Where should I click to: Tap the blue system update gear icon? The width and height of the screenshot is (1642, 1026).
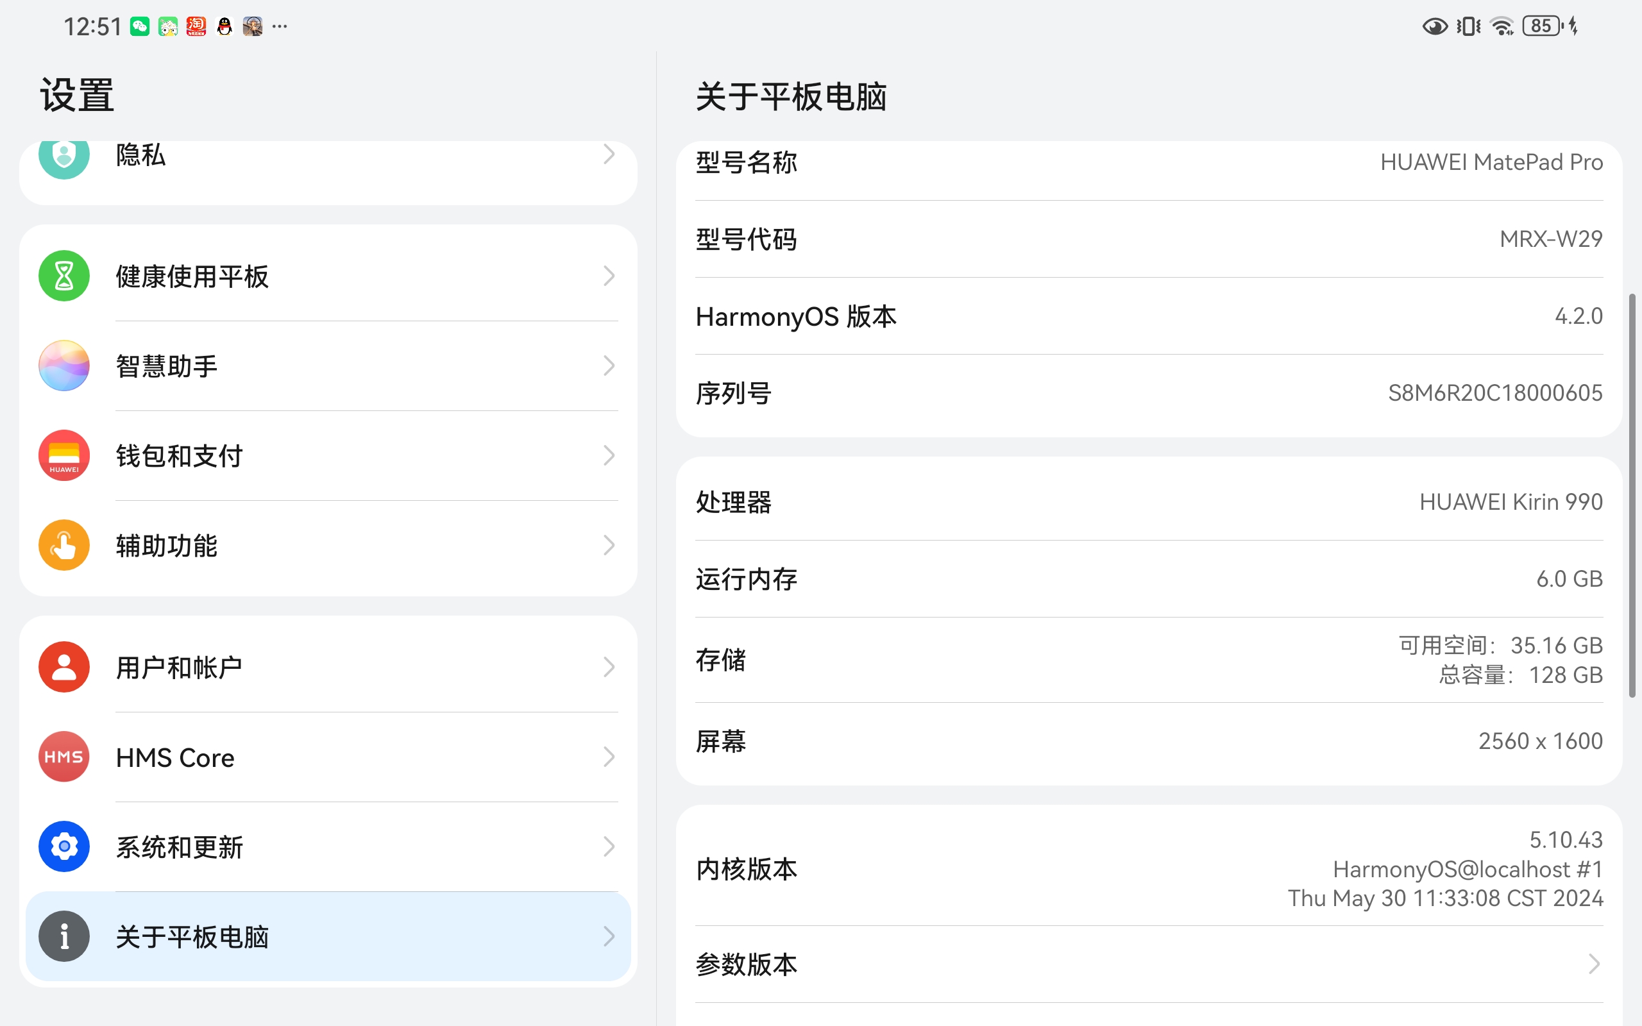click(x=63, y=846)
